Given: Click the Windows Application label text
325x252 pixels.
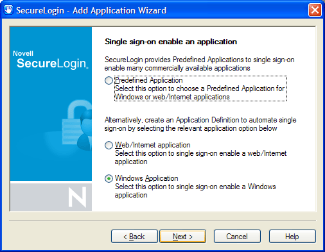Looking at the screenshot, I should pos(146,178).
